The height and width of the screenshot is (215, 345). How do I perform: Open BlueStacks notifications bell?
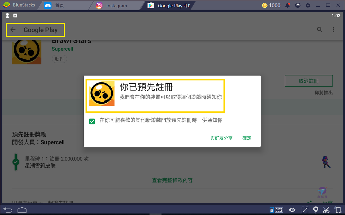tap(288, 5)
